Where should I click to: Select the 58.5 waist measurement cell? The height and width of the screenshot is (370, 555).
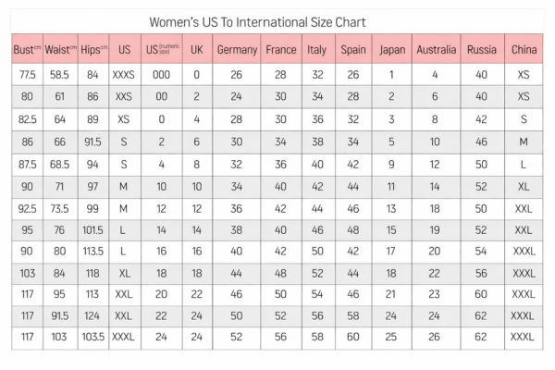tap(60, 74)
